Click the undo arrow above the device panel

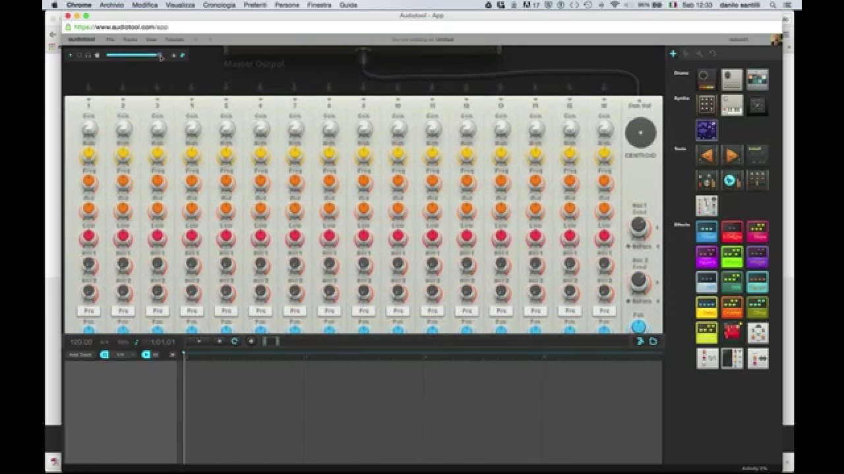713,53
